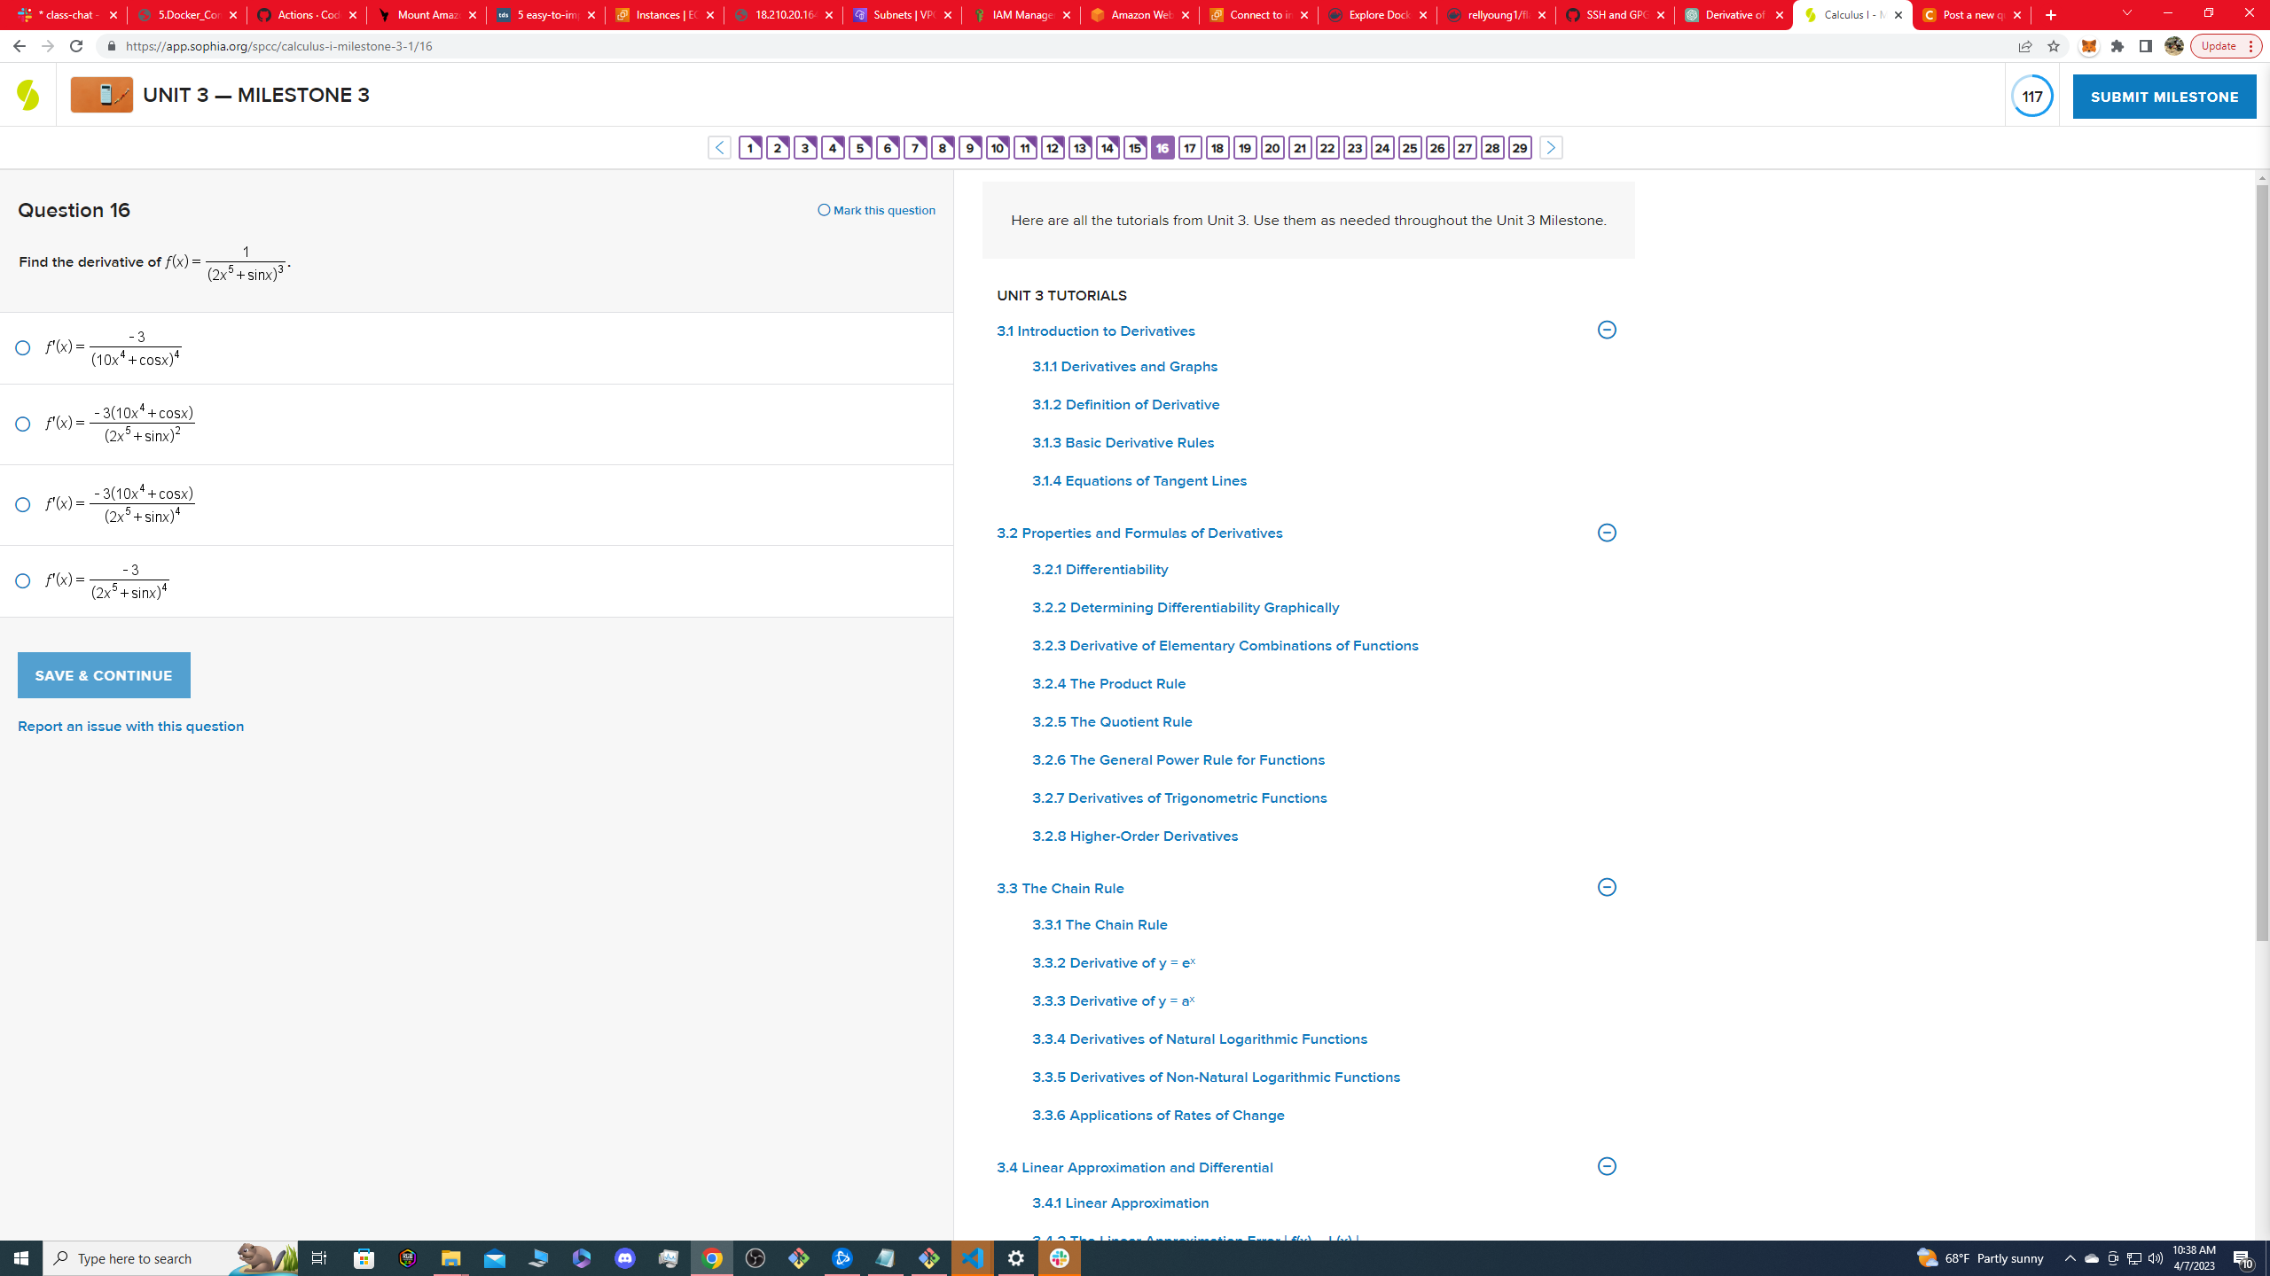The height and width of the screenshot is (1276, 2270).
Task: Select the third answer option radio button
Action: click(x=23, y=505)
